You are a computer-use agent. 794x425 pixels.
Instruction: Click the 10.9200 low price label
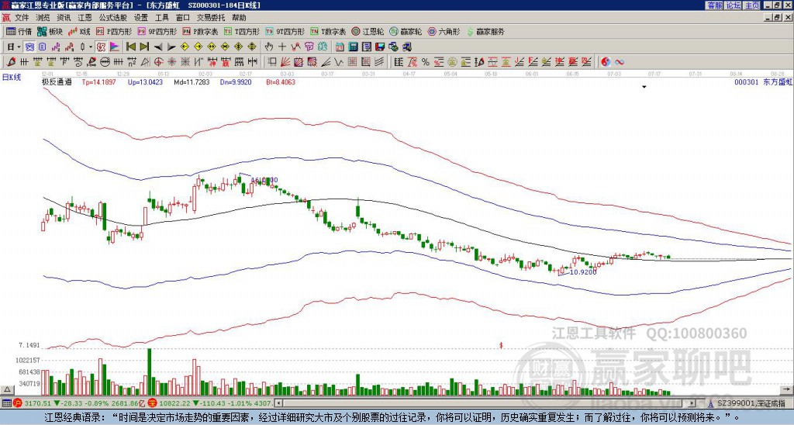coord(583,272)
